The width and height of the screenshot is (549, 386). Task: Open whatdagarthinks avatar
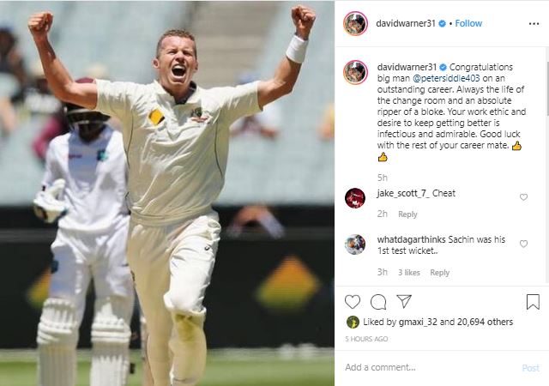(x=355, y=244)
